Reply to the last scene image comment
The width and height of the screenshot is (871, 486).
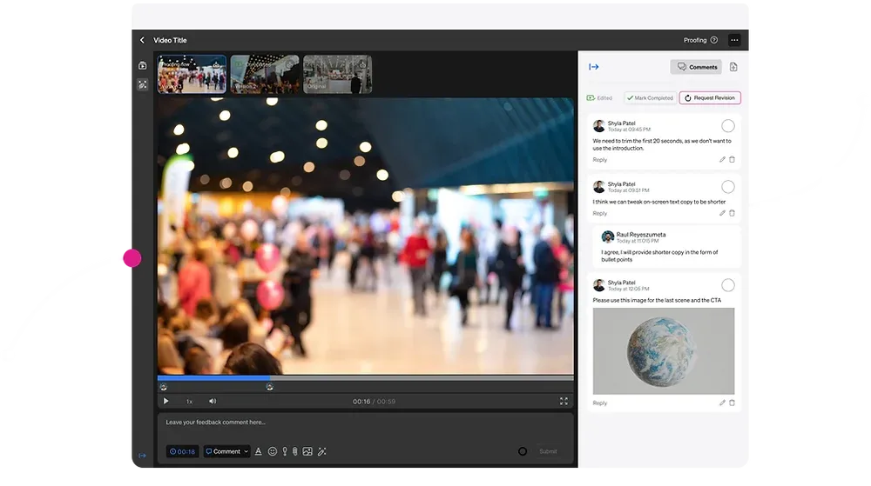600,403
